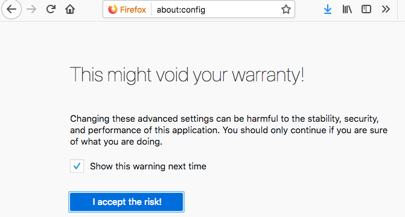Reload the current page

pyautogui.click(x=51, y=9)
